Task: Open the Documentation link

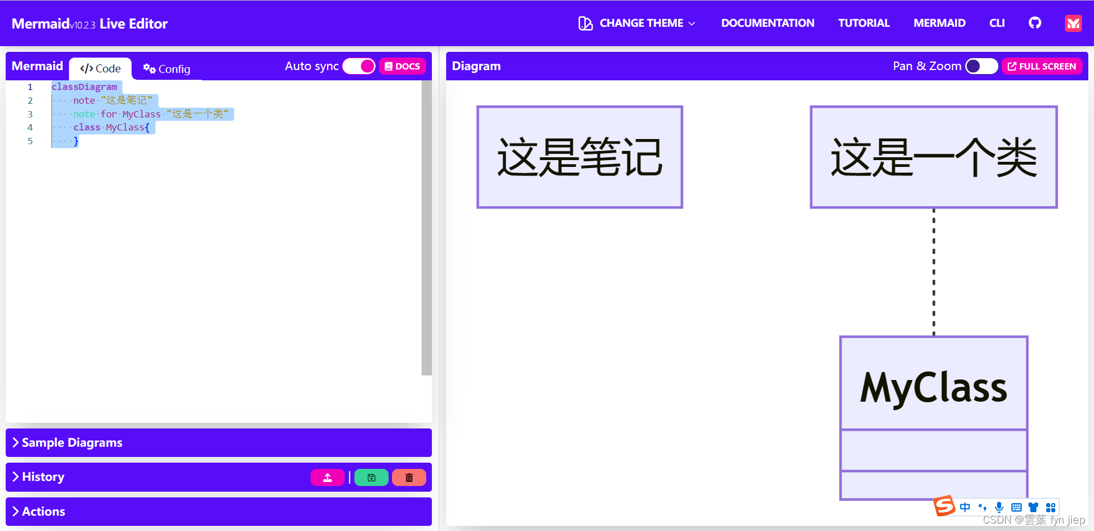Action: coord(768,23)
